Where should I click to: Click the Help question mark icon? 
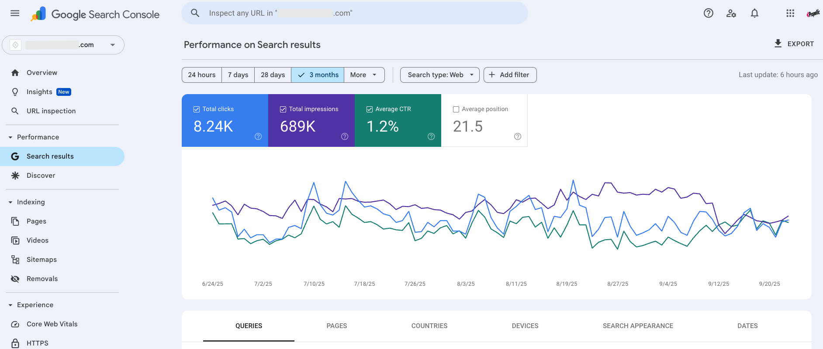coord(708,14)
